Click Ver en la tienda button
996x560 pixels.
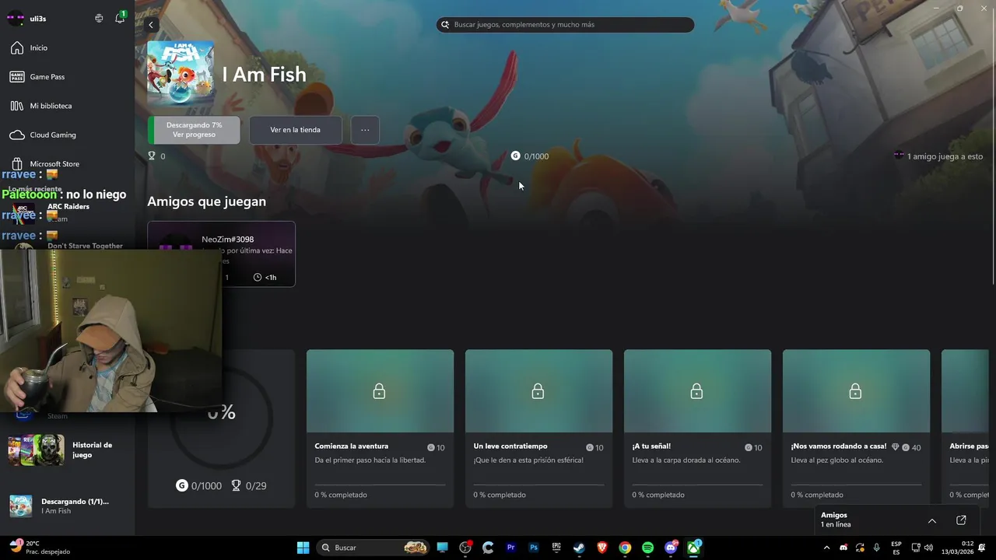[x=295, y=130]
